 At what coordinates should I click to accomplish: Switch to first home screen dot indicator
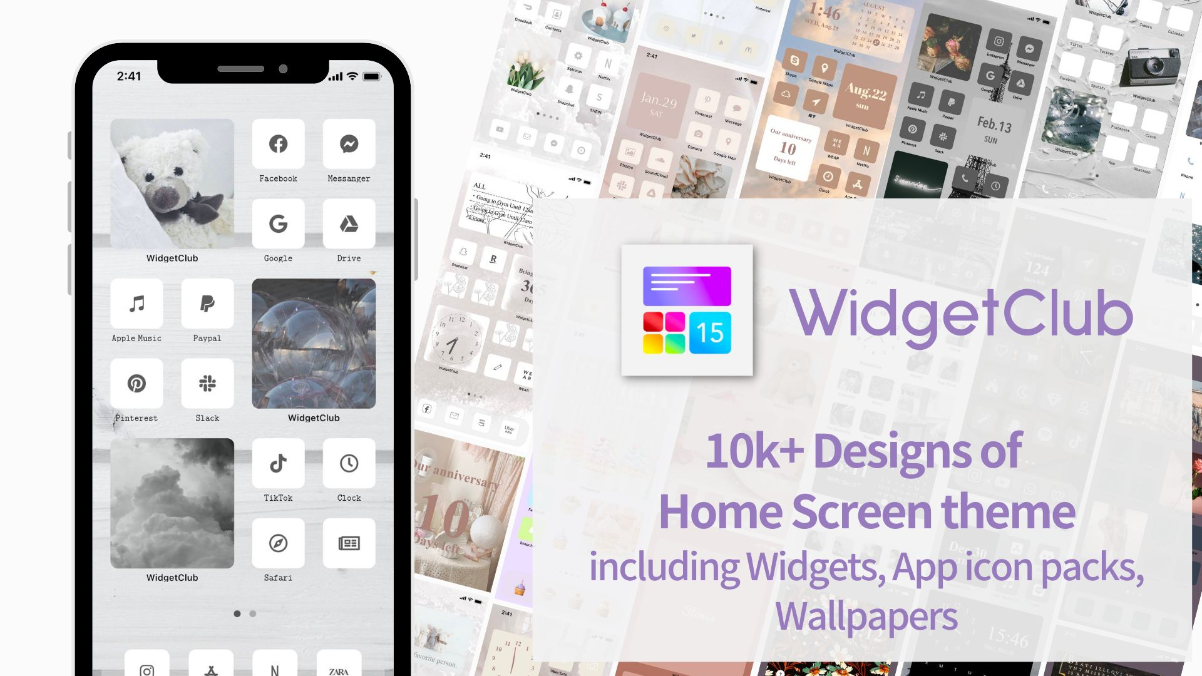237,612
